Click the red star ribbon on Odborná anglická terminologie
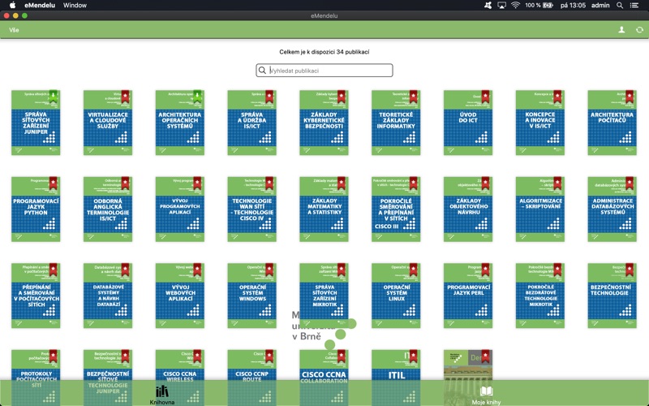 tap(126, 184)
